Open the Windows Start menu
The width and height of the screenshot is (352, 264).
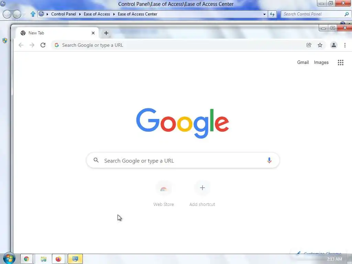pyautogui.click(x=9, y=258)
